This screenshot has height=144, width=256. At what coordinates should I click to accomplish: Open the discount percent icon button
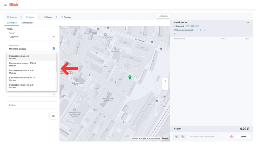click(x=182, y=137)
